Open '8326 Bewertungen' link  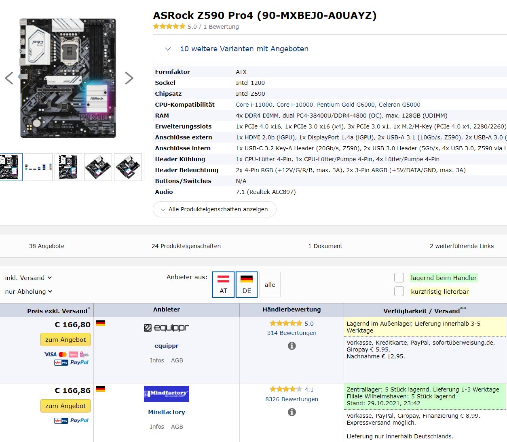pos(292,399)
